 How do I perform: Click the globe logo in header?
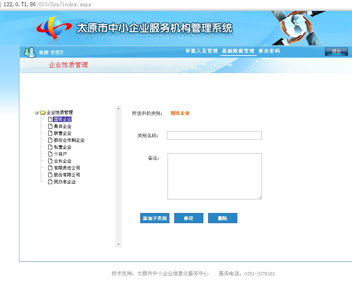click(x=54, y=28)
